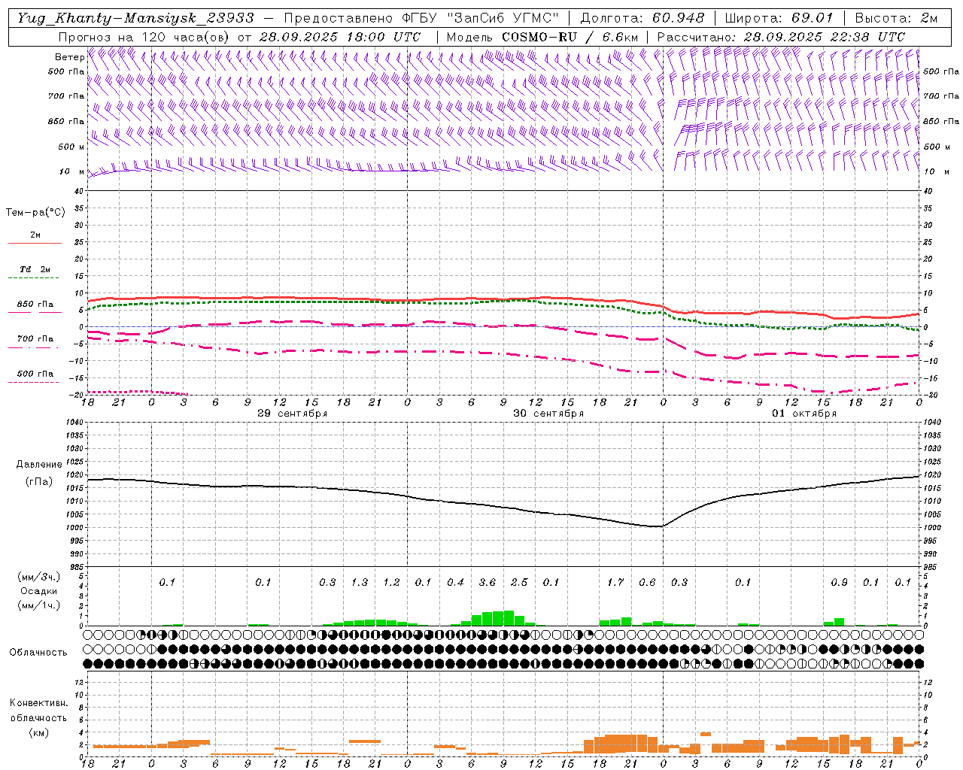
Task: Click the precipitation value 0.9
Action: coord(839,582)
